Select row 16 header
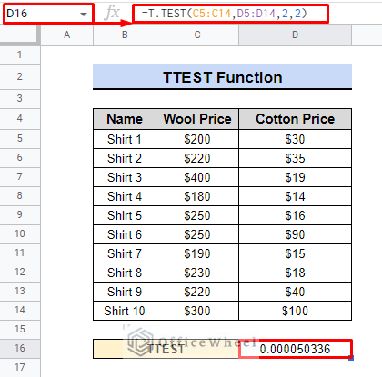The image size is (382, 377). click(x=20, y=349)
